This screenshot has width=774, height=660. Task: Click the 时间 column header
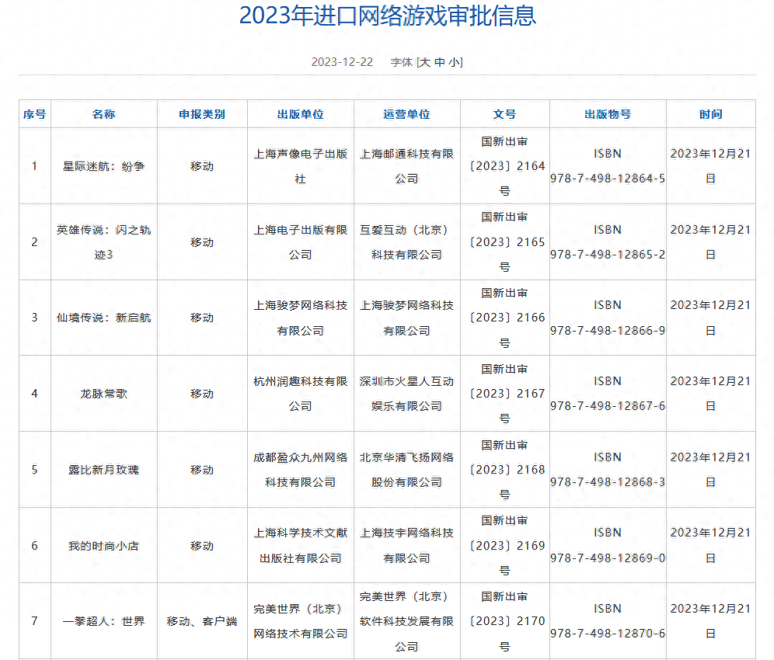tap(711, 114)
